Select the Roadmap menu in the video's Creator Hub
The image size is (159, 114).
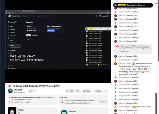tap(48, 16)
